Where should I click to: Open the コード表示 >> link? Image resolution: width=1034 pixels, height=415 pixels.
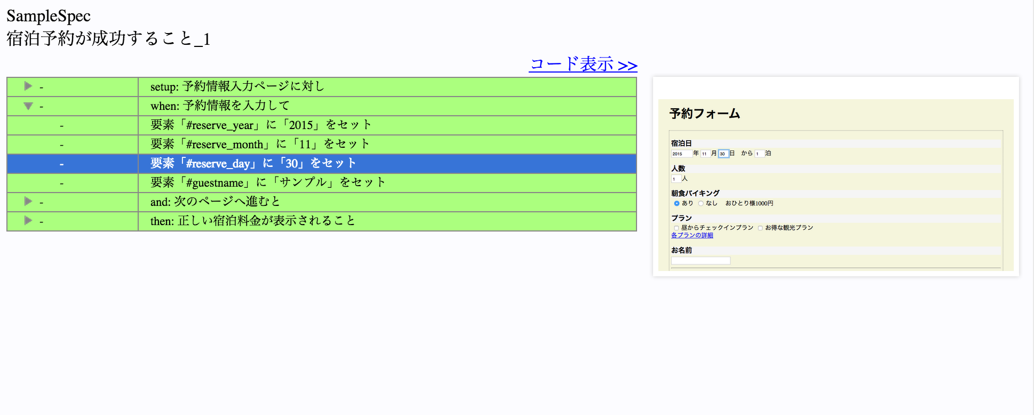point(583,65)
